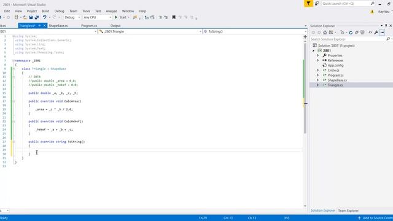Open the Analyze menu

coord(112,11)
